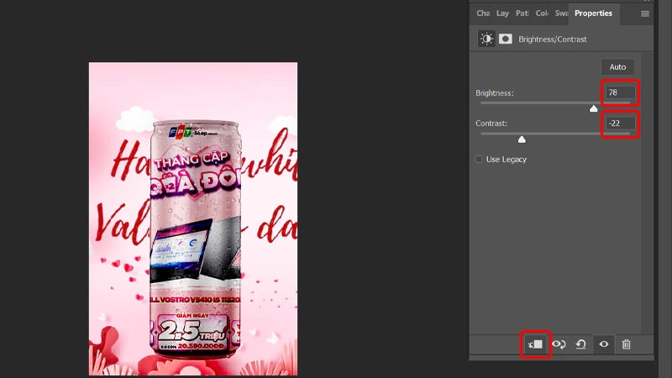Click the Valentine can poster on canvas
Viewport: 672px width, 378px height.
[x=193, y=218]
